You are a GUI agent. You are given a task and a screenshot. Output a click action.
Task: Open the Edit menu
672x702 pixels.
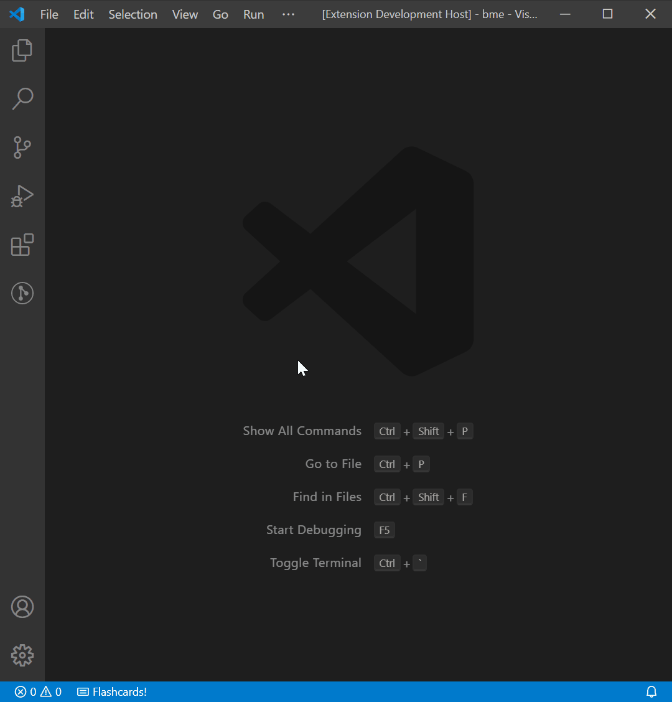pos(83,14)
